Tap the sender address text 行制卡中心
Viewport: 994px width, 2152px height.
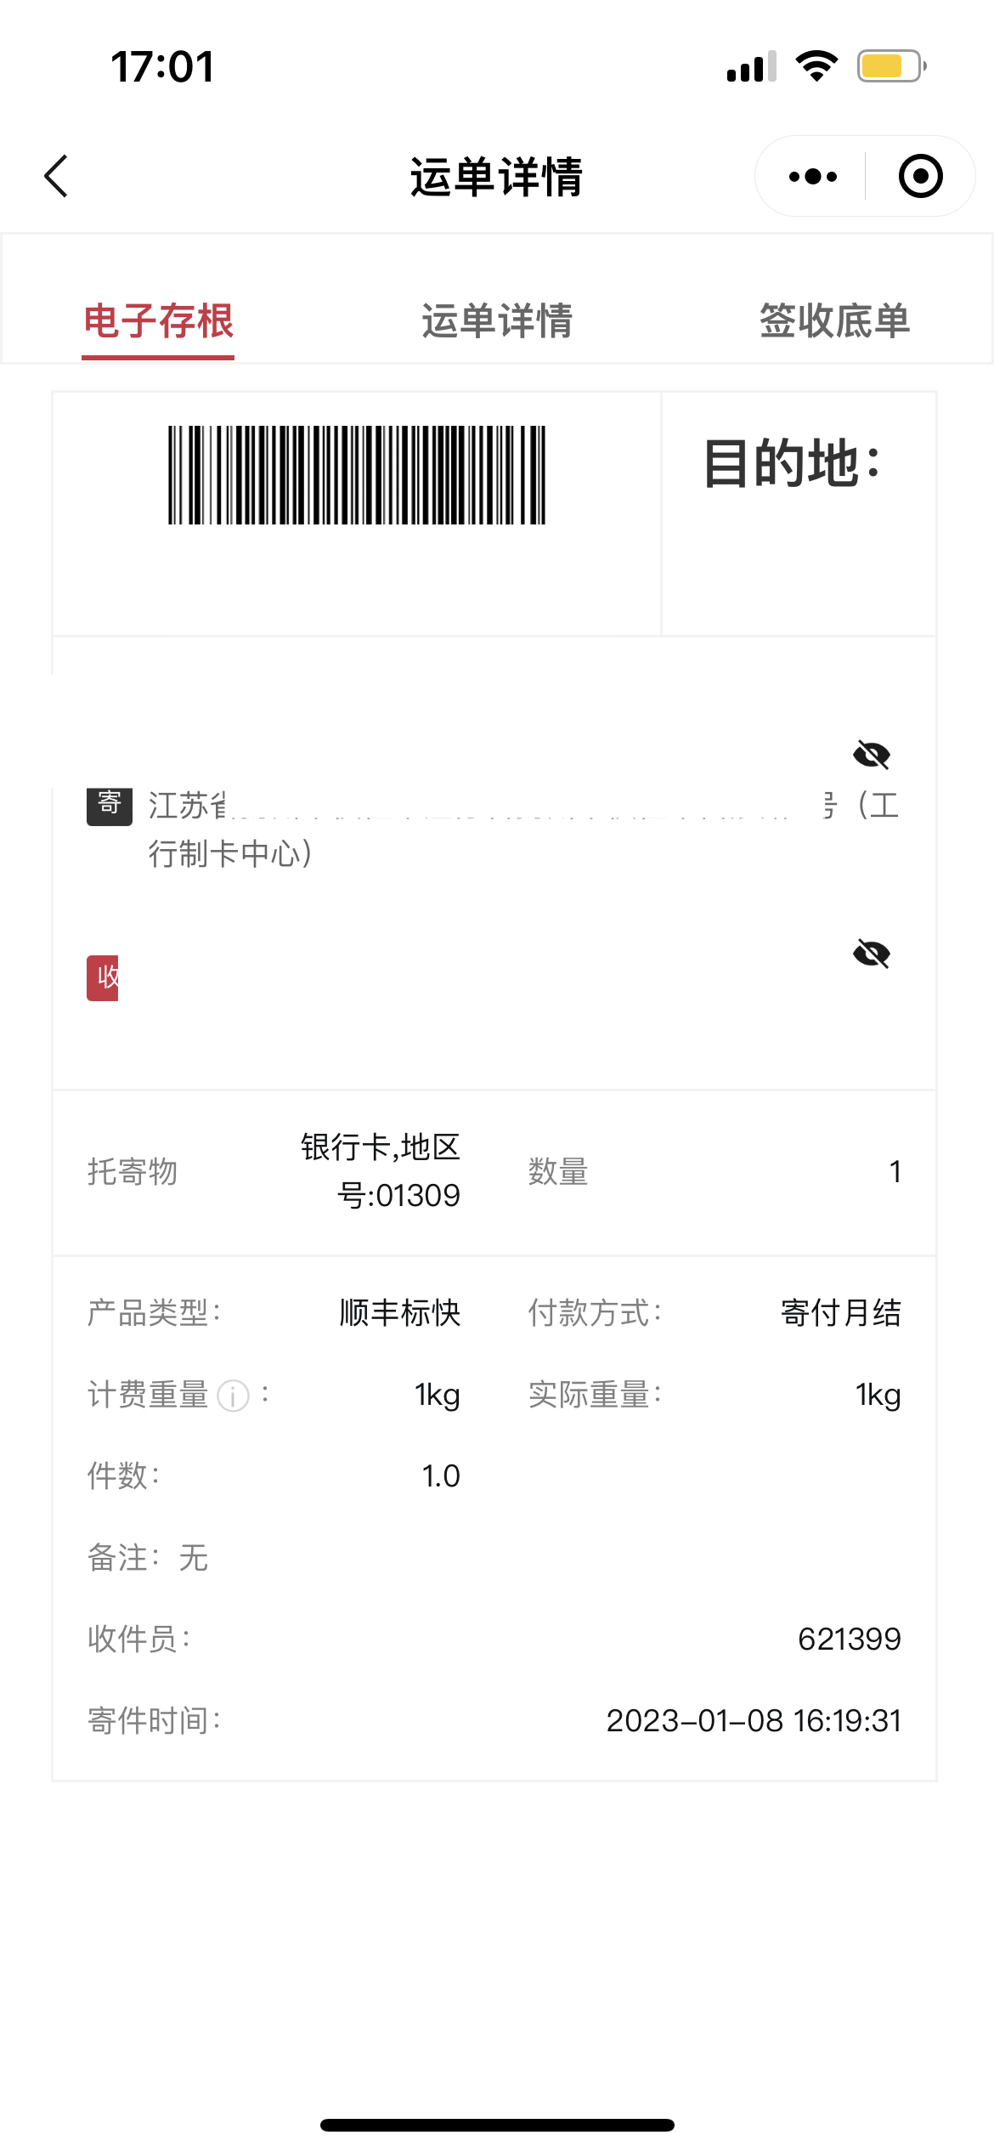pos(231,854)
